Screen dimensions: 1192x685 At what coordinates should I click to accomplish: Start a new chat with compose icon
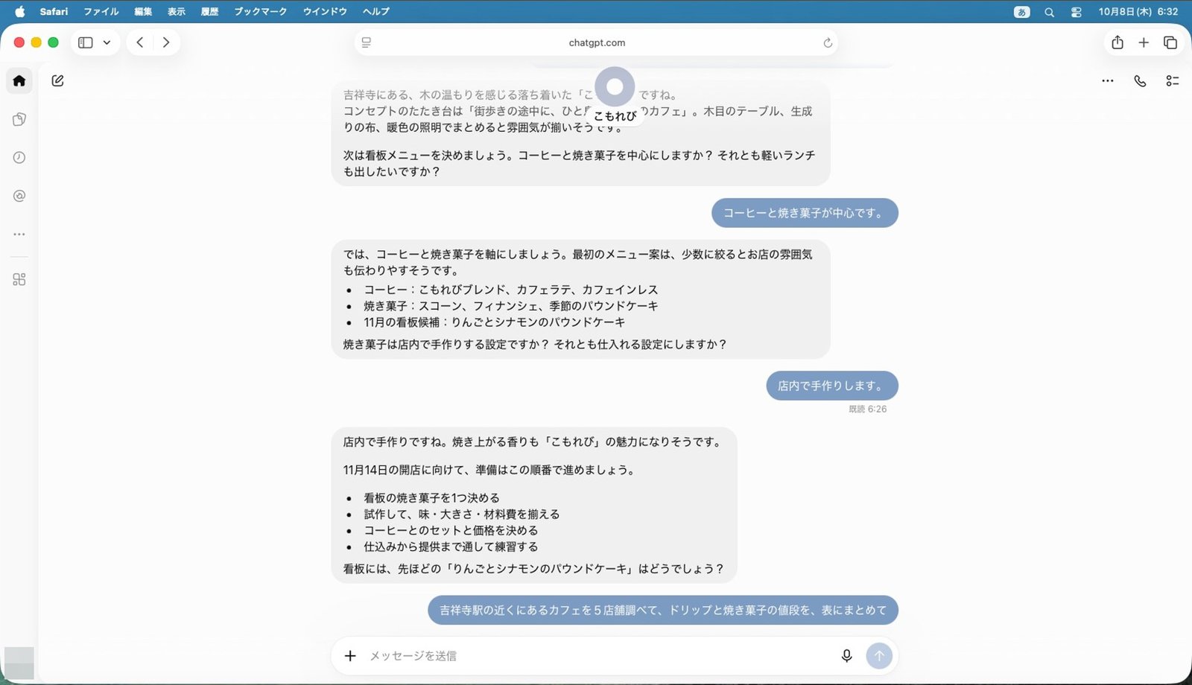(57, 80)
